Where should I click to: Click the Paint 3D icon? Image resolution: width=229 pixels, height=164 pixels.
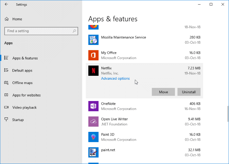click(93, 137)
